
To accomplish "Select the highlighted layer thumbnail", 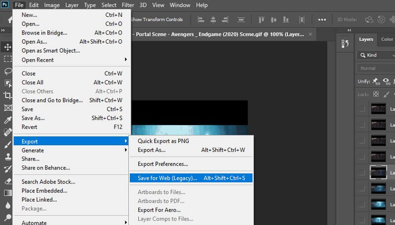I will pos(378,172).
